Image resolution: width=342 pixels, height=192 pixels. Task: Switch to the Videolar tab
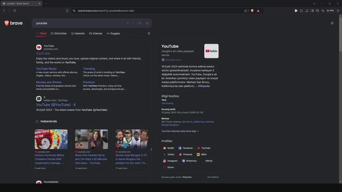[x=96, y=33]
